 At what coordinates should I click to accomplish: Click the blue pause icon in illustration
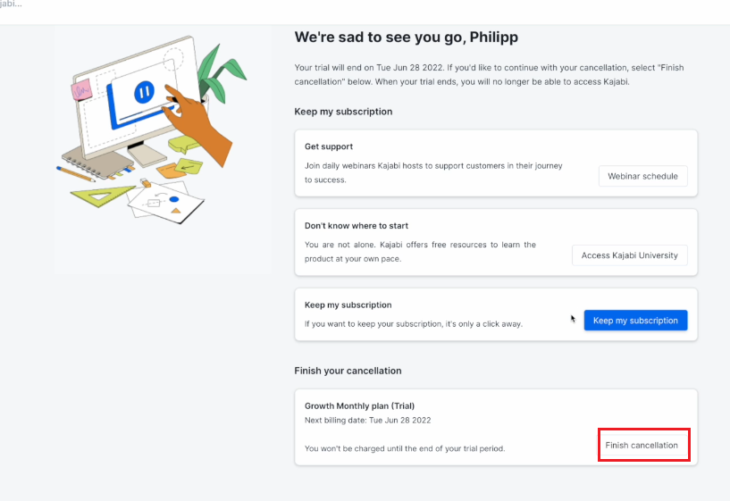pos(145,92)
